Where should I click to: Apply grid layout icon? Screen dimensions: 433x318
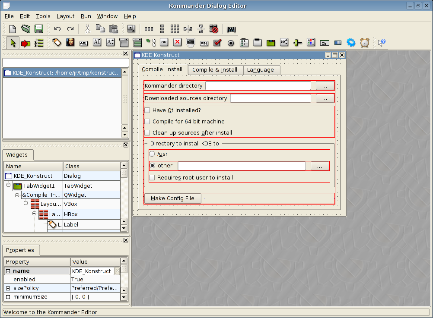[x=175, y=28]
